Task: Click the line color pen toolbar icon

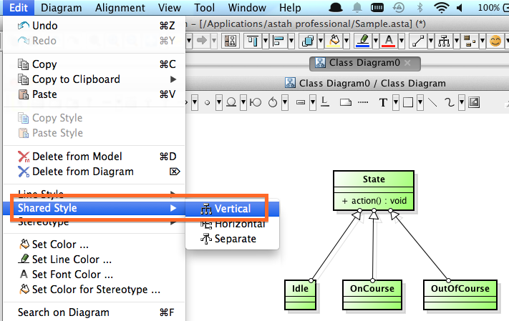Action: 363,40
